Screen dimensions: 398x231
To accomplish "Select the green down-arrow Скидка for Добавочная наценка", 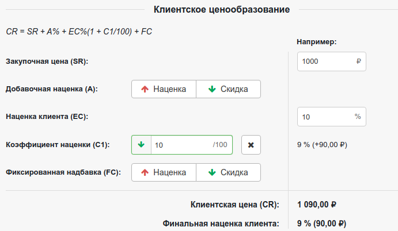I will tap(228, 89).
